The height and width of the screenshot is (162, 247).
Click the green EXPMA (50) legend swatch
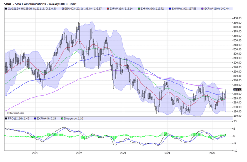139,8
